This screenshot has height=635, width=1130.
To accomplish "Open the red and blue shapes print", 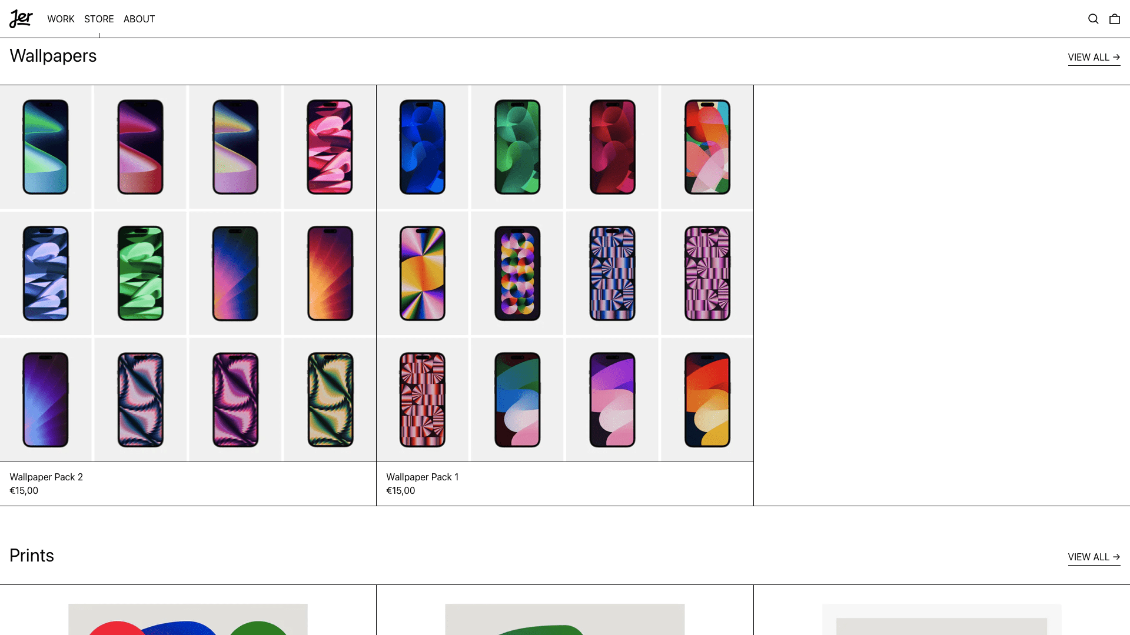I will 188,619.
